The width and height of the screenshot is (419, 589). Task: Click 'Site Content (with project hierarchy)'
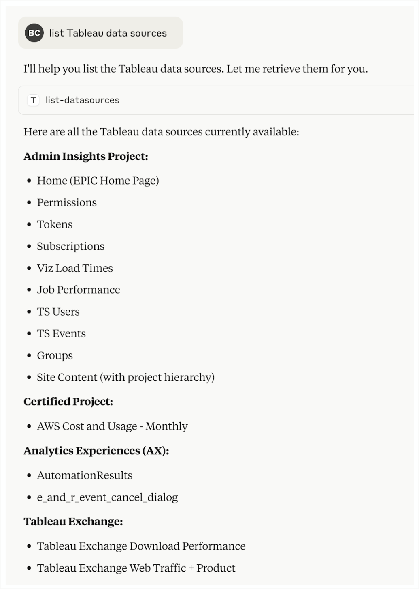pos(126,378)
